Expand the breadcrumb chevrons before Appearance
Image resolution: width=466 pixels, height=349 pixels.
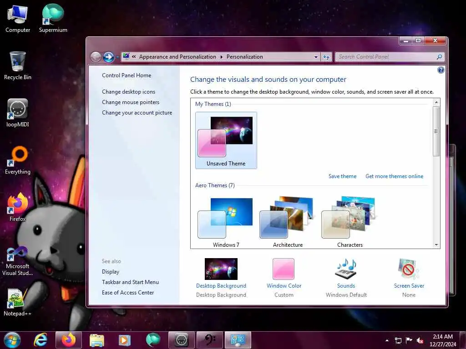pos(134,57)
